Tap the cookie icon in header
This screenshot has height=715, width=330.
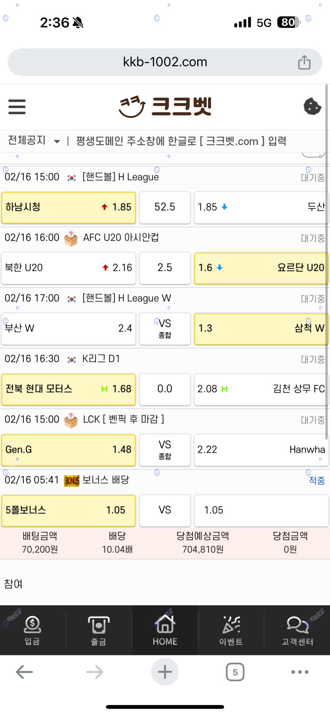pyautogui.click(x=312, y=106)
